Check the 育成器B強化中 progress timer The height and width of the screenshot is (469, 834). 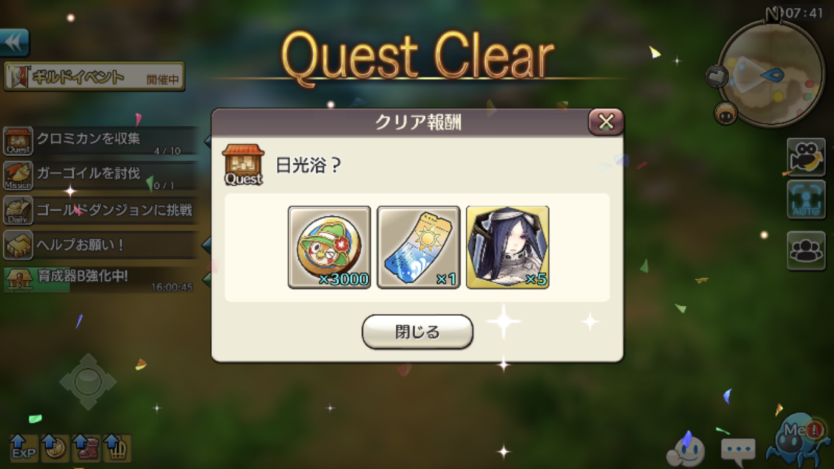tap(101, 280)
